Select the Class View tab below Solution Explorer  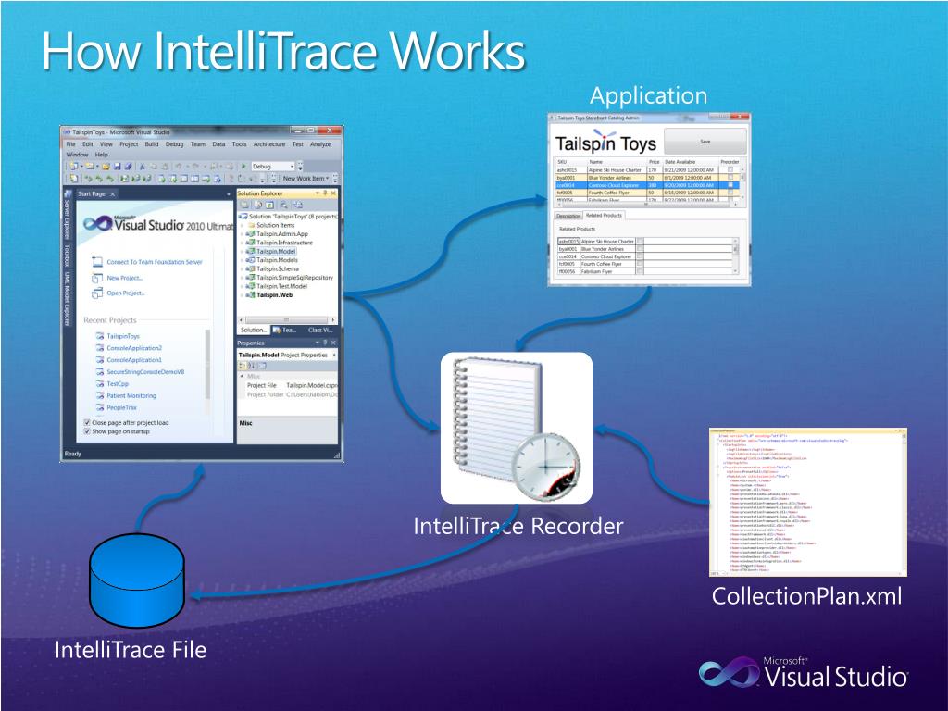(x=319, y=331)
